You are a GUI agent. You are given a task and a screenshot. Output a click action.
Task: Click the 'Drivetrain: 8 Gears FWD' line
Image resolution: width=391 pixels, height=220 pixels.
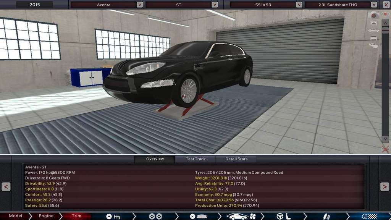[x=47, y=178]
